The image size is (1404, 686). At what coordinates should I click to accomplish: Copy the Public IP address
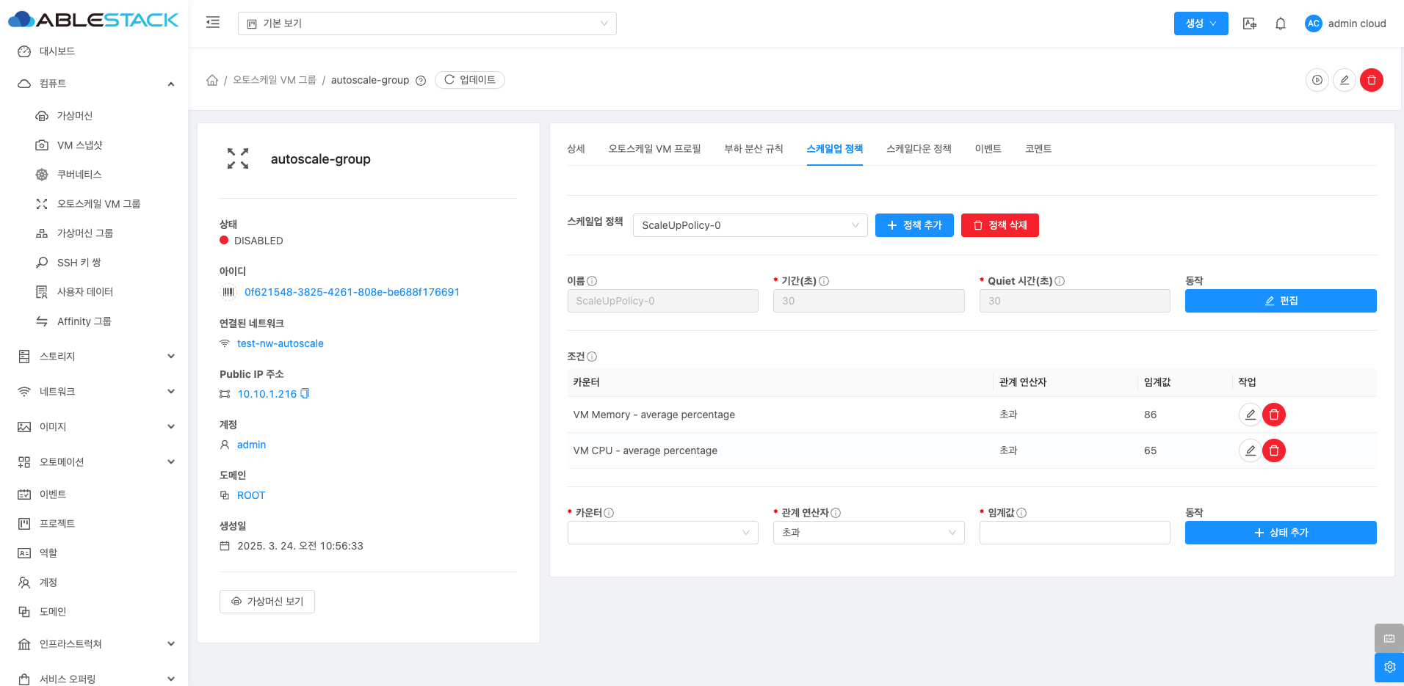coord(305,394)
